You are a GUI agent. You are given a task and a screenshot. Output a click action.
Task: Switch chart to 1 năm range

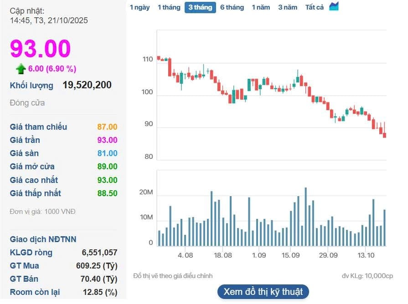261,7
